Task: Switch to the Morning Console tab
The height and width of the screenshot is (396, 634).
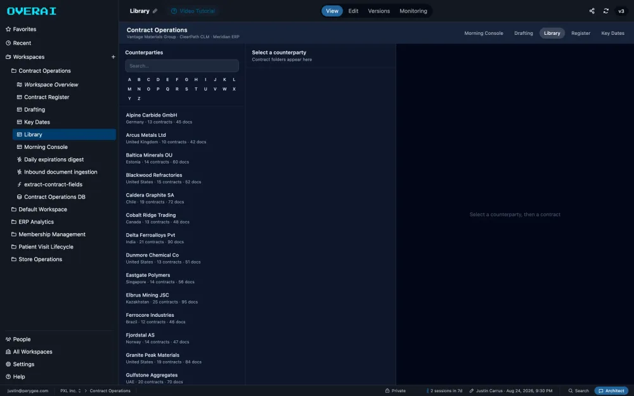Action: click(484, 33)
